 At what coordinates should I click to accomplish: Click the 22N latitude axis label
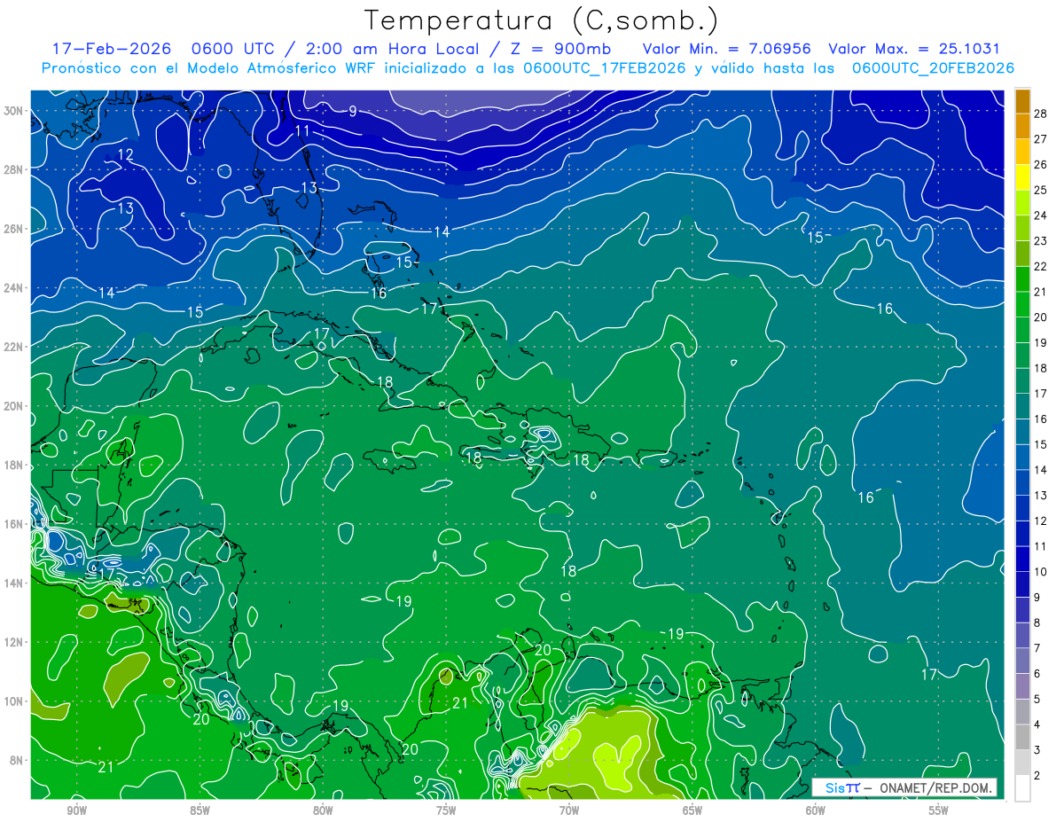tap(15, 347)
